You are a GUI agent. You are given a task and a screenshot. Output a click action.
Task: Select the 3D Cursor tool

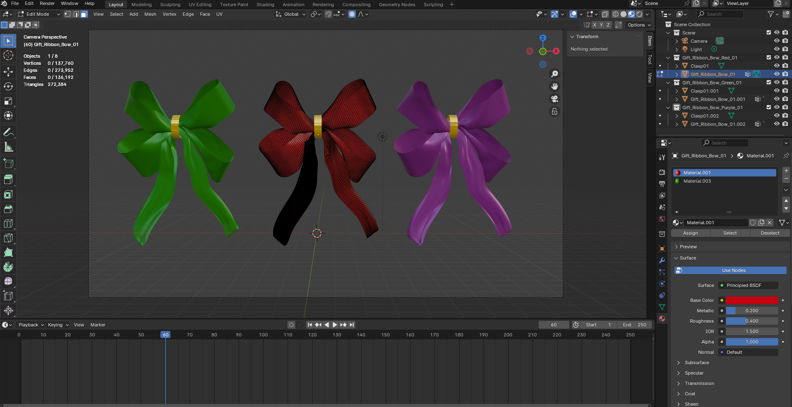pos(8,56)
